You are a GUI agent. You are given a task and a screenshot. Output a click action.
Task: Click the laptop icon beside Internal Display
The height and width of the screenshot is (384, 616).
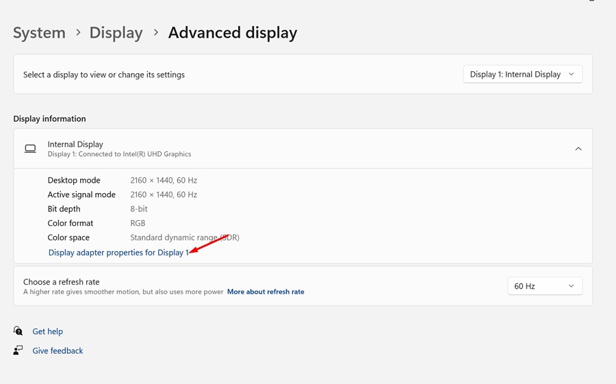[x=30, y=149]
